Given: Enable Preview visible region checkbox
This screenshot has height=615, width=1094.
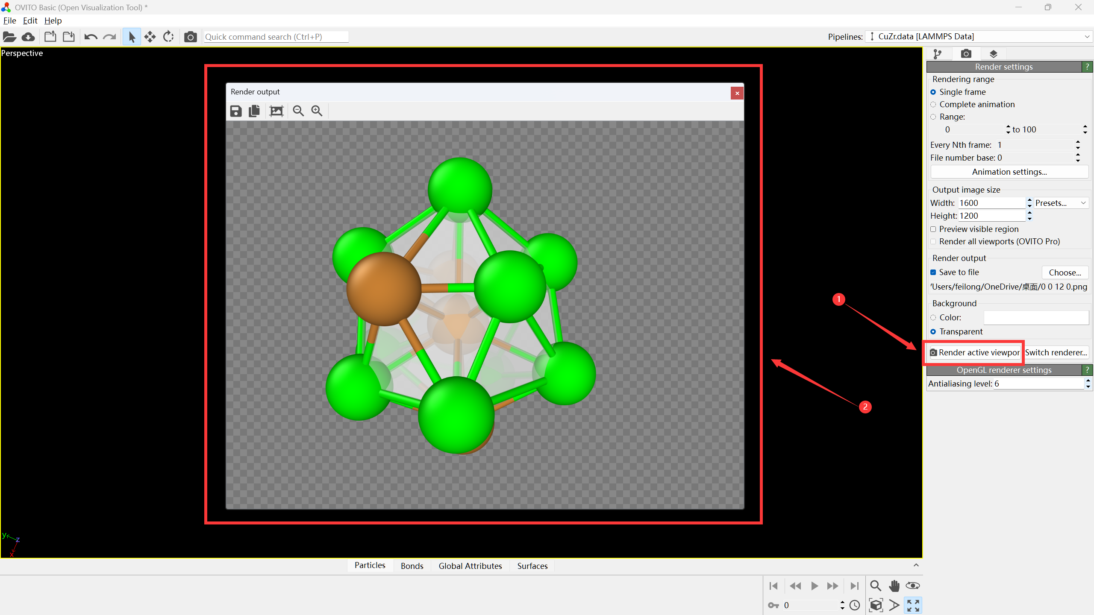Looking at the screenshot, I should click(x=933, y=229).
